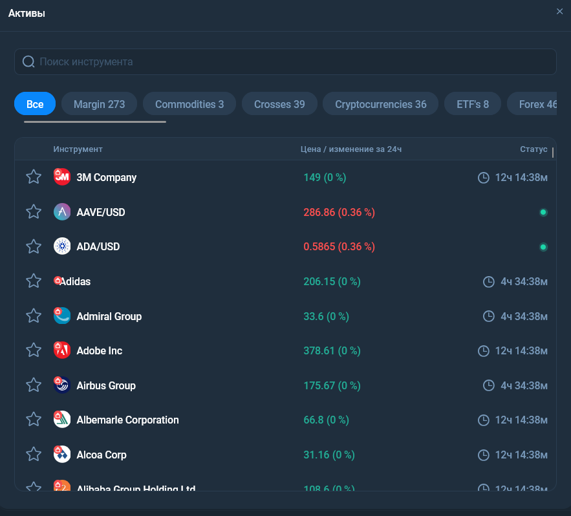
Task: Toggle the Alcoa Corp star
Action: [34, 455]
